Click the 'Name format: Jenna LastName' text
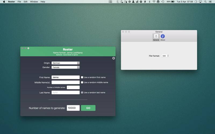This screenshot has width=215, height=134. tap(68, 53)
